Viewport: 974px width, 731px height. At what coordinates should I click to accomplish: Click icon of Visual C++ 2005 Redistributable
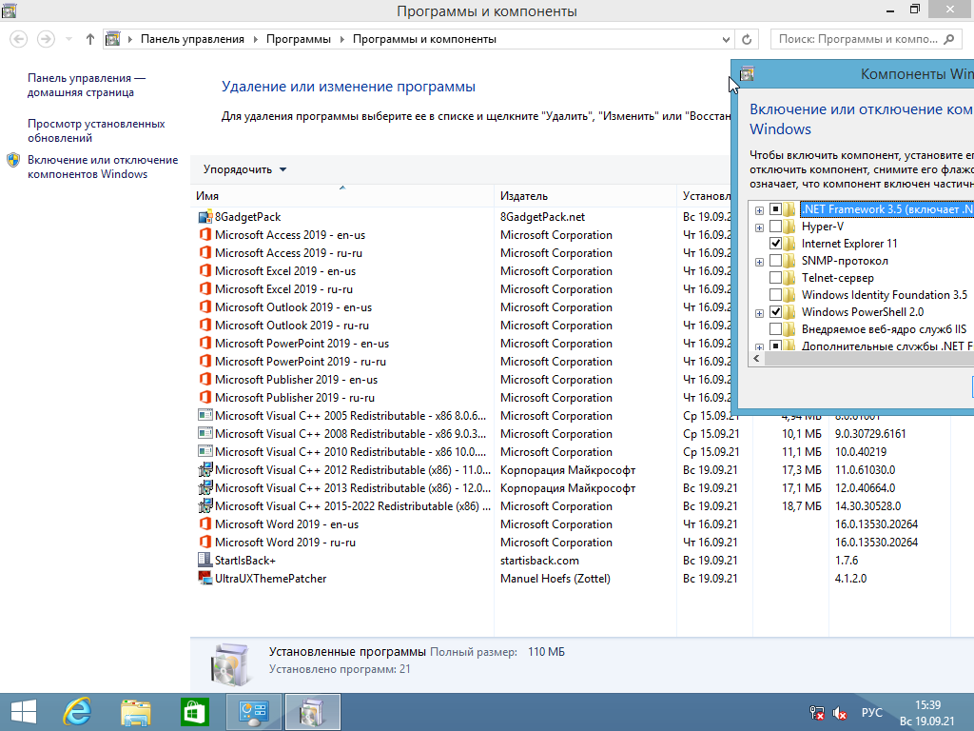pyautogui.click(x=205, y=415)
